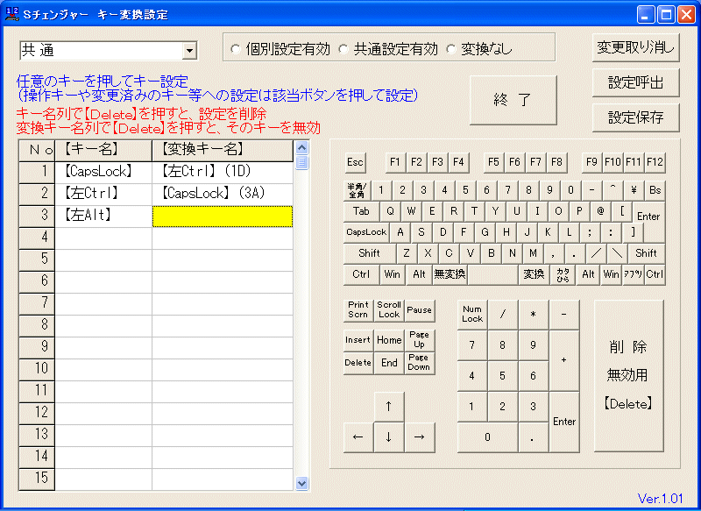The width and height of the screenshot is (701, 511).
Task: Click the 変更取り消し button
Action: tap(635, 47)
